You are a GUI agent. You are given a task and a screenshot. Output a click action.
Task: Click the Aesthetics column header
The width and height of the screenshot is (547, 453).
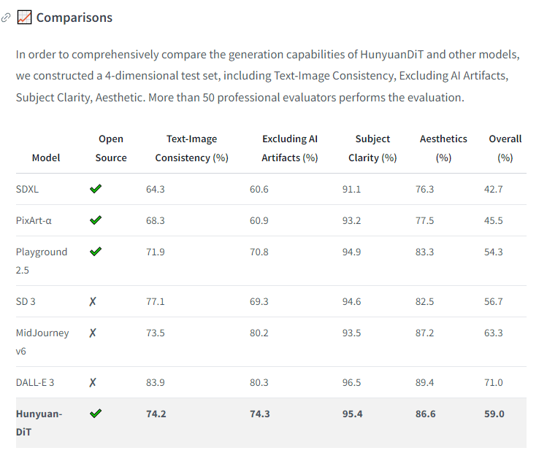click(x=443, y=148)
